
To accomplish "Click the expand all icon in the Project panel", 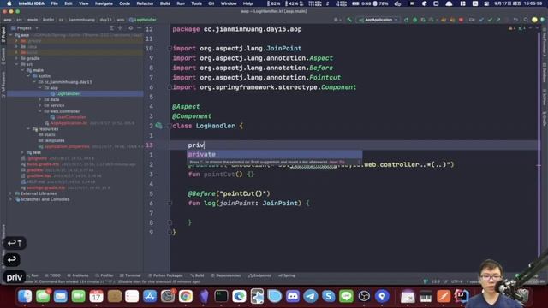I will tap(111, 28).
